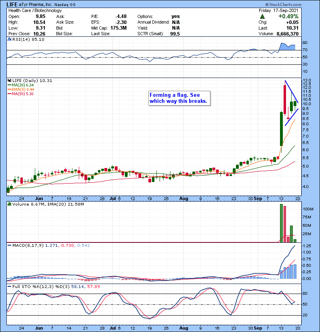
Task: Click the Prev Close value 10.26
Action: [x=39, y=34]
